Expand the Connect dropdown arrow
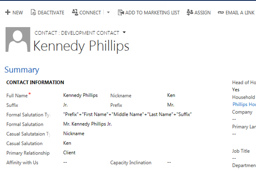Image resolution: width=256 pixels, height=171 pixels. point(108,13)
